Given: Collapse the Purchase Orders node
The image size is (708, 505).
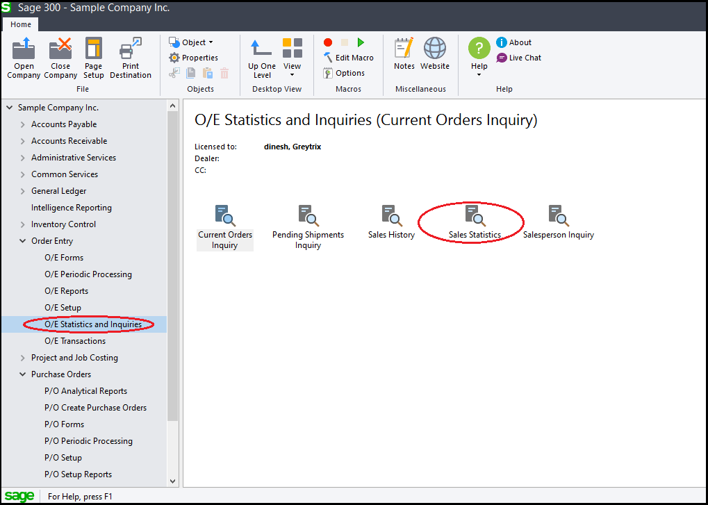Looking at the screenshot, I should click(22, 374).
